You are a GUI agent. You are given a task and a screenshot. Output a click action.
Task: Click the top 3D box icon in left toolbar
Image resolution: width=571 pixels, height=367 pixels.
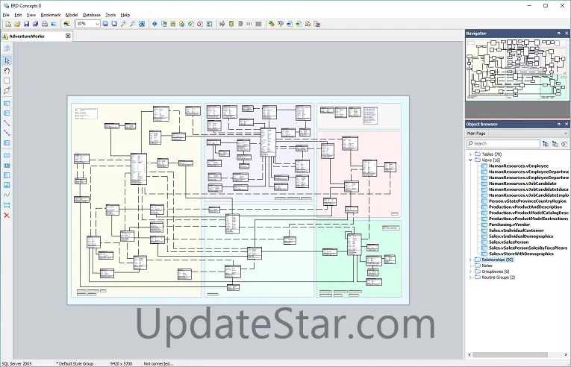(x=7, y=48)
